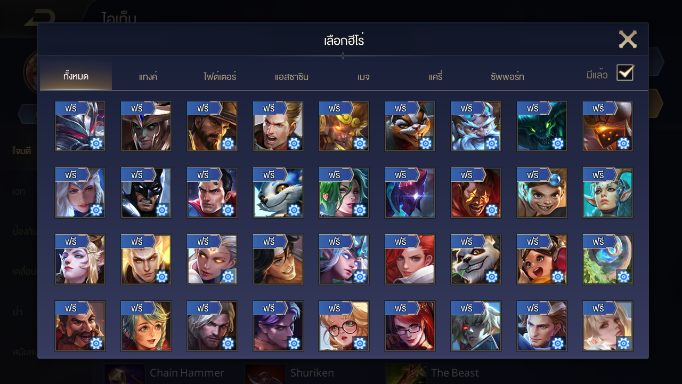Screen dimensions: 682x384
Task: Select the white-bearded dwarf hero
Action: (476, 126)
